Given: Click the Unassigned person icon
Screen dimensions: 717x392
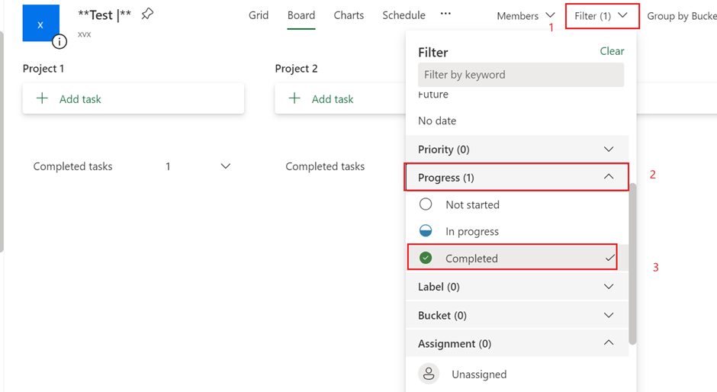Looking at the screenshot, I should (x=429, y=374).
